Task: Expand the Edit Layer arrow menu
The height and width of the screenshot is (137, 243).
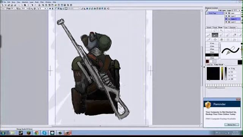Action: (240, 10)
